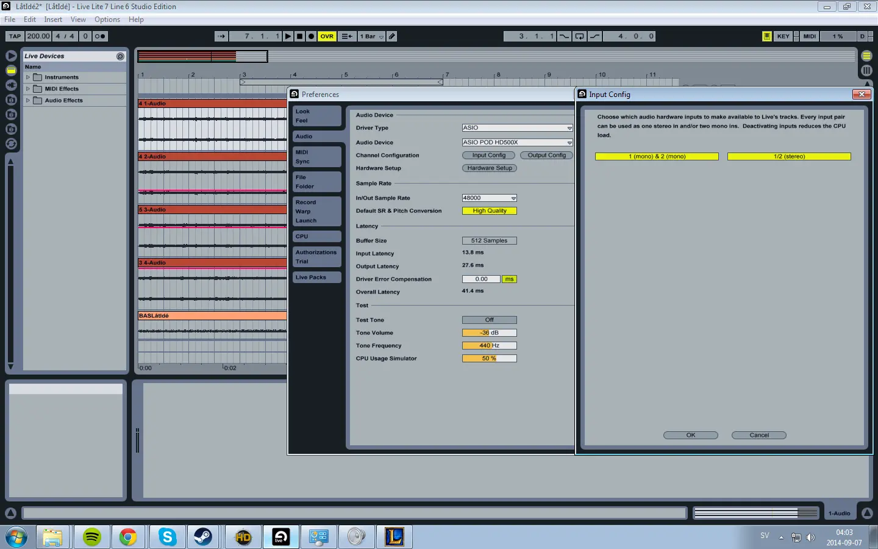The width and height of the screenshot is (878, 549).
Task: Open File Browser 3
Action: click(x=11, y=129)
